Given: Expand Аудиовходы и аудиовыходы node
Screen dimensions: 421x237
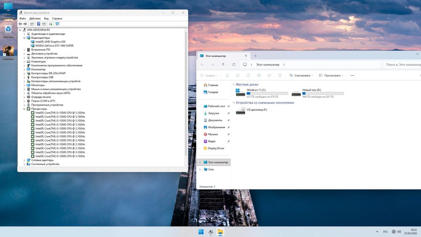Looking at the screenshot, I should [24, 34].
